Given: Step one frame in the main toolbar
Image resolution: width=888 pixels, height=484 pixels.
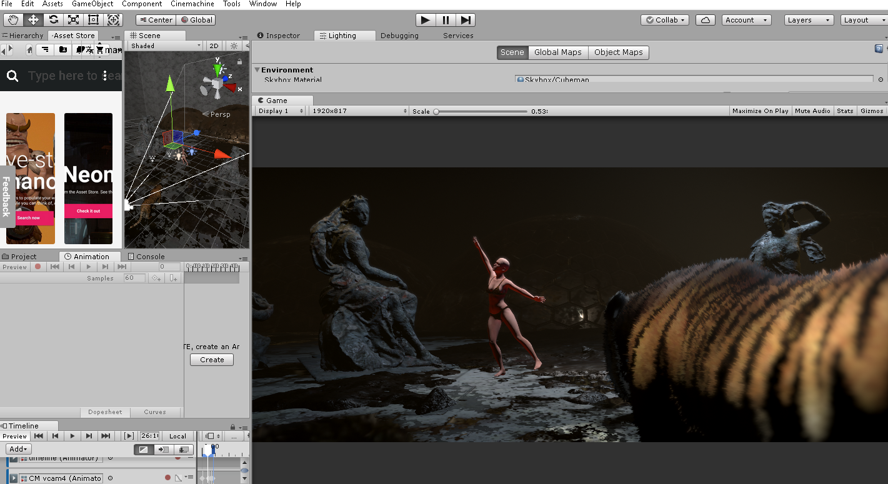Looking at the screenshot, I should point(466,20).
